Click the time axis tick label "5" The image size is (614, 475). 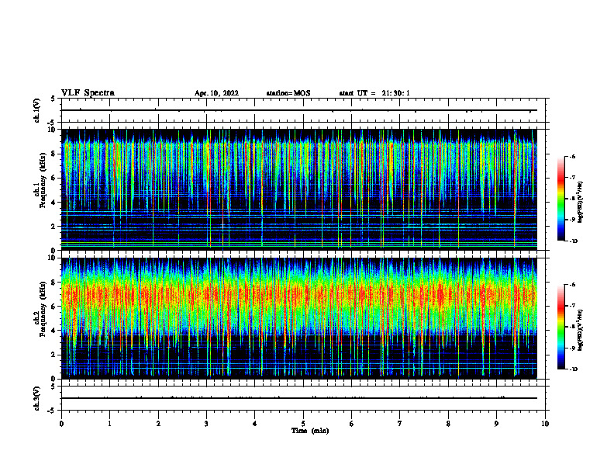[303, 424]
